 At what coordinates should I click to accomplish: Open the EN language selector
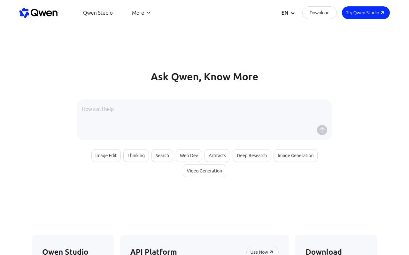pyautogui.click(x=288, y=13)
